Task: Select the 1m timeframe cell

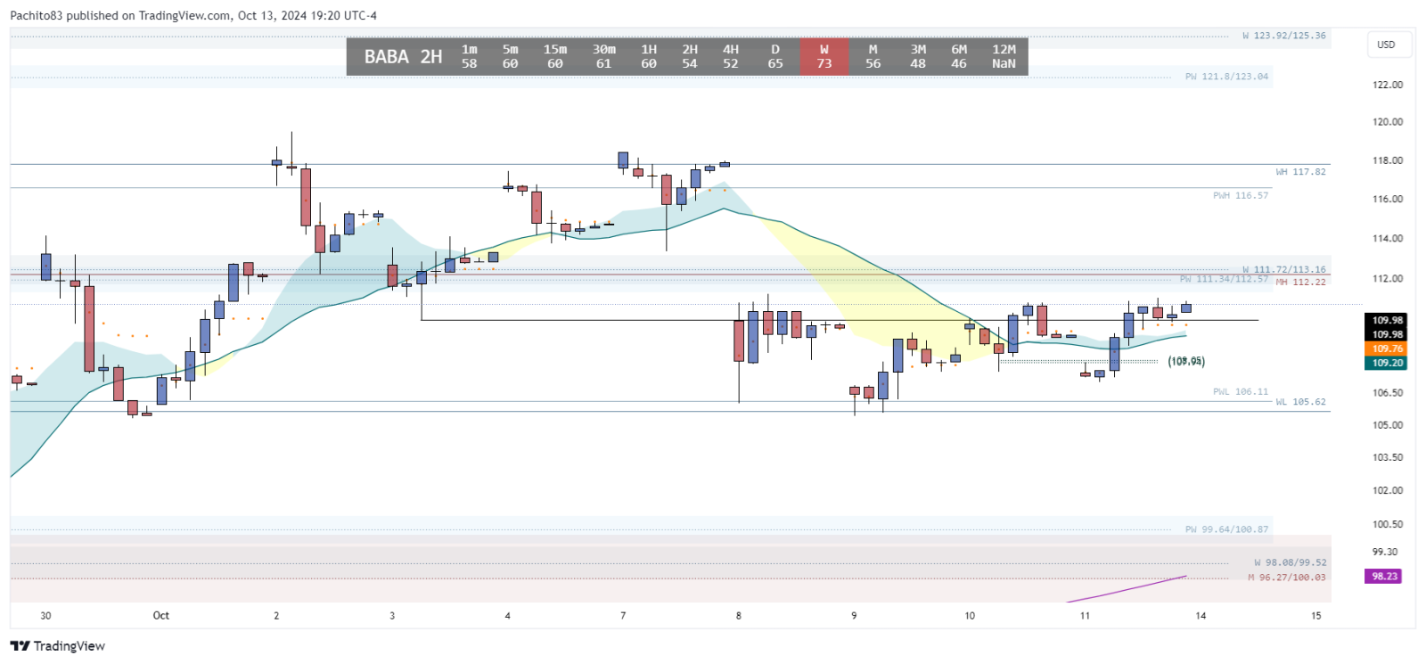Action: 470,56
